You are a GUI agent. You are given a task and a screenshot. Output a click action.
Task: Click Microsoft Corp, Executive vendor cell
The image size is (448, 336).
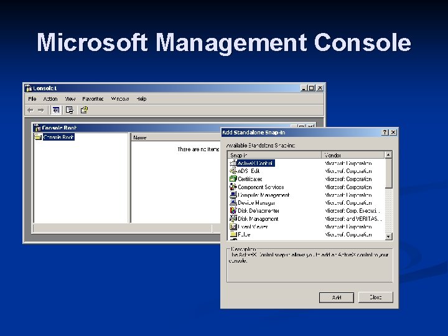353,210
